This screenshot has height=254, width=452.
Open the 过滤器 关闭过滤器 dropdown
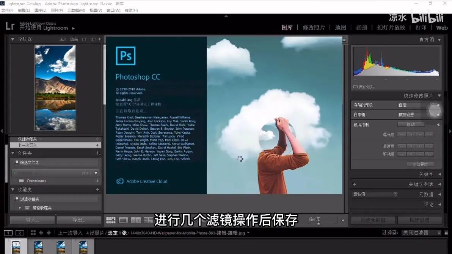(421, 233)
